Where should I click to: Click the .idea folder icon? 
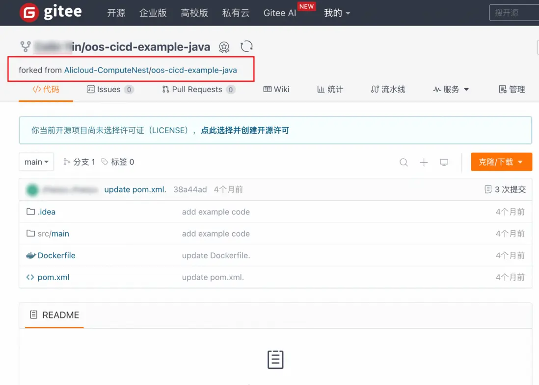pos(30,212)
